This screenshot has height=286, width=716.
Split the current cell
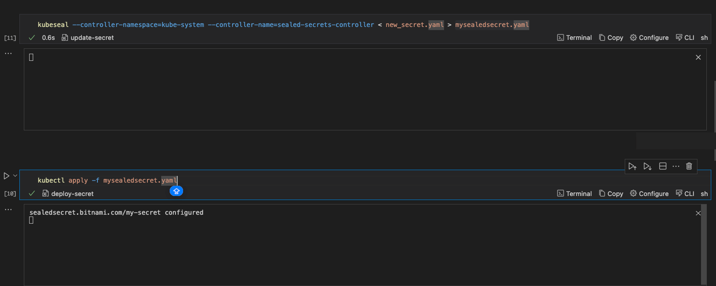[663, 166]
